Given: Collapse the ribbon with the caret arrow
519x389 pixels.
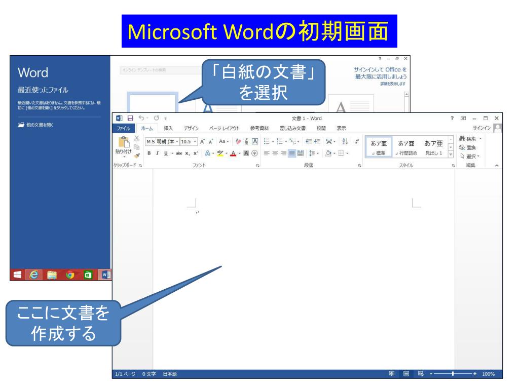Looking at the screenshot, I should (497, 165).
